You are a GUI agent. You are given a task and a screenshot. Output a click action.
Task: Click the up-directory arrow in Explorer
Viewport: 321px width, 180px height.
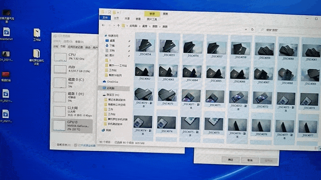pos(118,25)
